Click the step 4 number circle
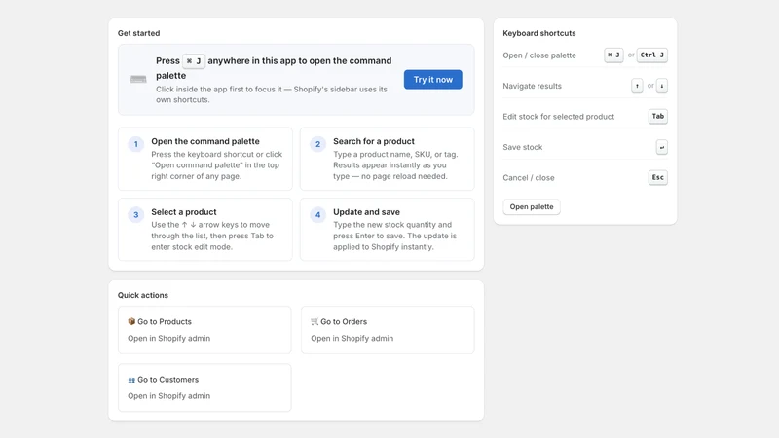 318,215
